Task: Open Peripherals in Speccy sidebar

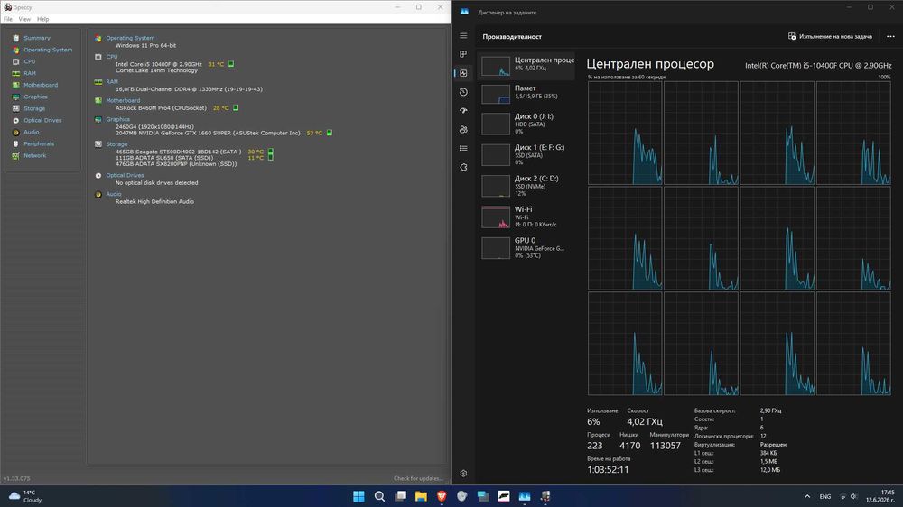Action: click(x=39, y=143)
